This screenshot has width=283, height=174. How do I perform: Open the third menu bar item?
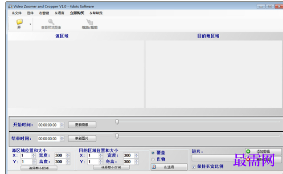click(x=44, y=13)
